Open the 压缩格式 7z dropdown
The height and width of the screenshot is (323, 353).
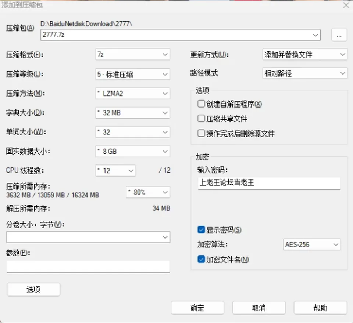133,54
